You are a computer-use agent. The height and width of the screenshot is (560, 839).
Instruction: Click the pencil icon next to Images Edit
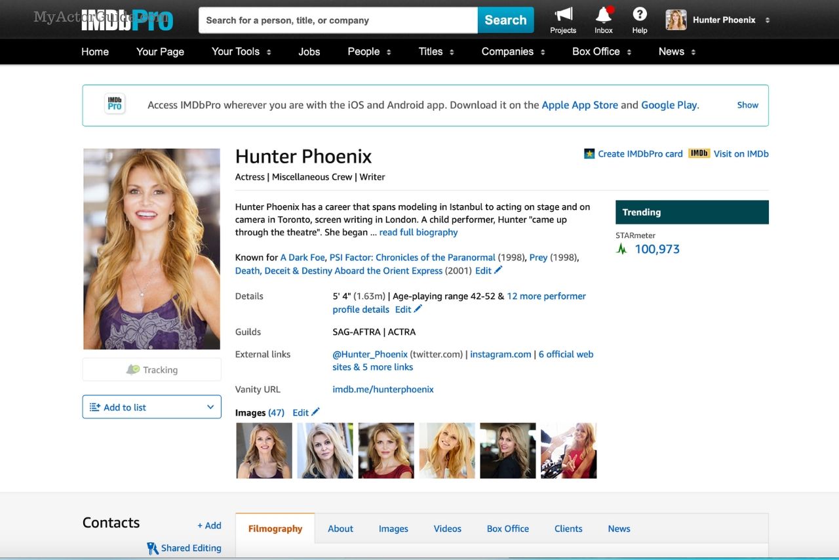click(315, 412)
